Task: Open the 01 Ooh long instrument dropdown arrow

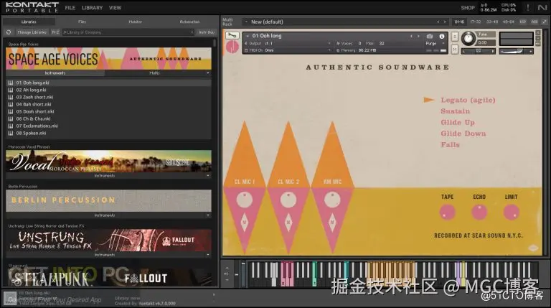Action: coord(248,36)
